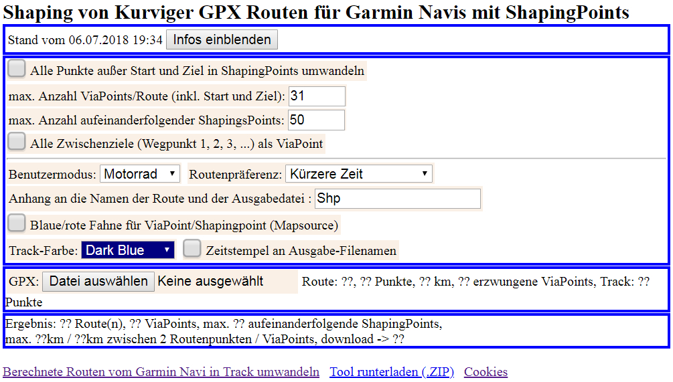Check Alle Zwischenziele als ViaPoint option
The height and width of the screenshot is (382, 673).
point(17,142)
